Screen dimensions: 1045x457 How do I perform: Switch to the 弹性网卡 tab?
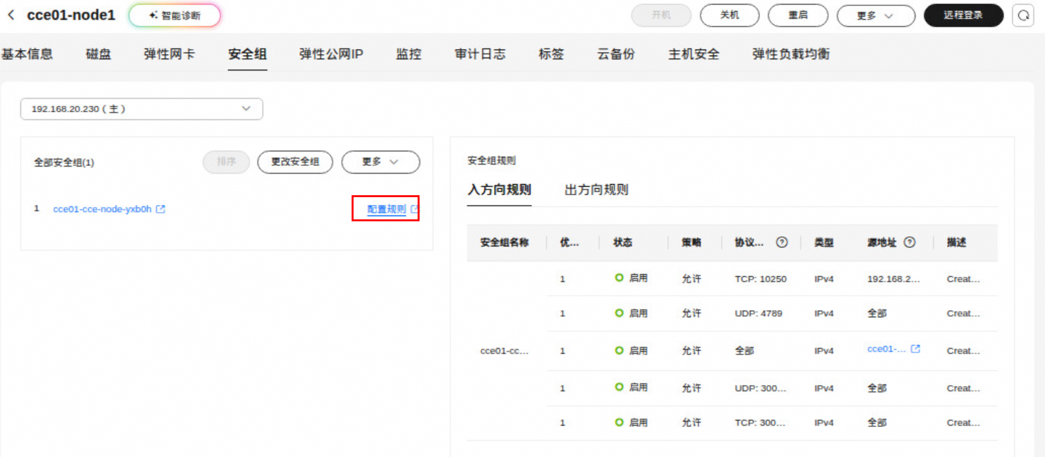(x=169, y=54)
